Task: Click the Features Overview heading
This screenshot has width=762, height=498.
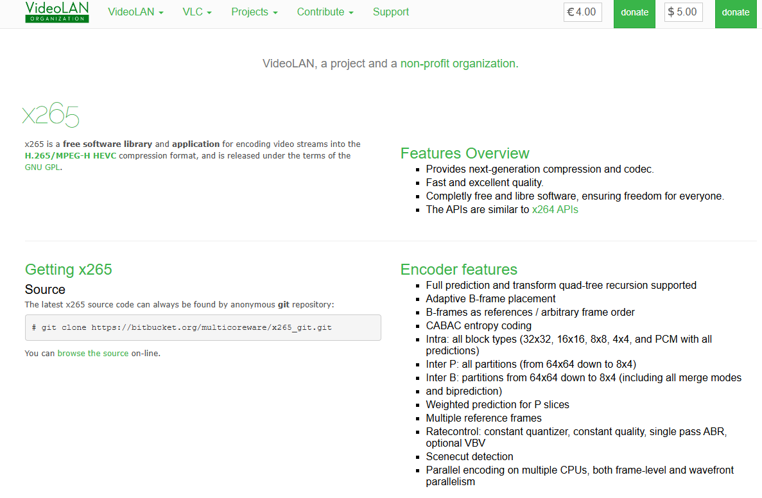Action: (465, 153)
